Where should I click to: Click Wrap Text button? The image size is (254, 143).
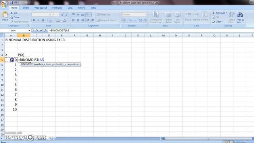104,14
